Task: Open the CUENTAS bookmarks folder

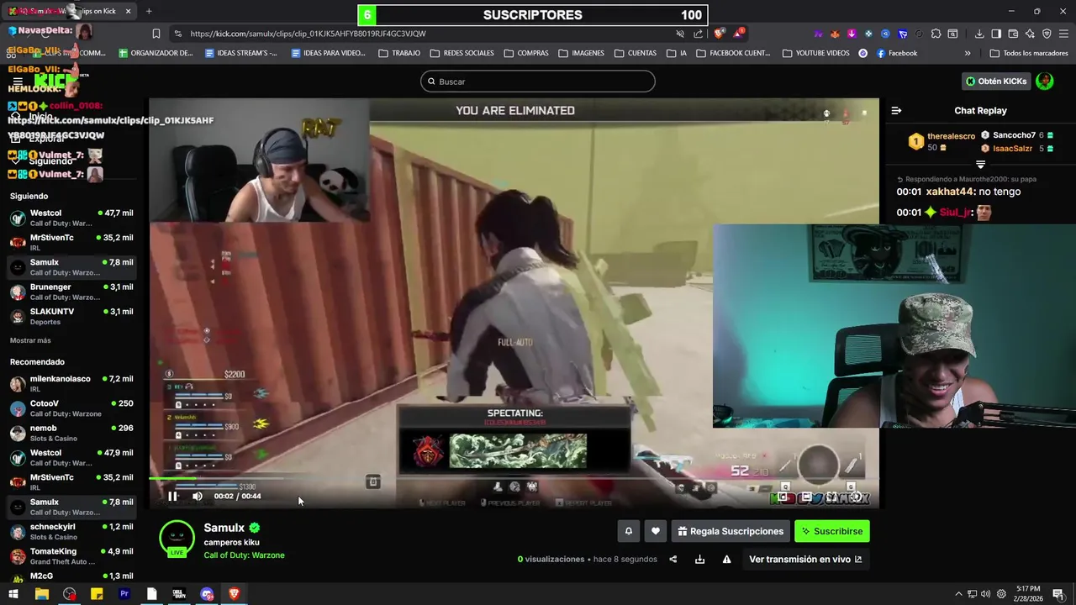Action: (x=636, y=53)
